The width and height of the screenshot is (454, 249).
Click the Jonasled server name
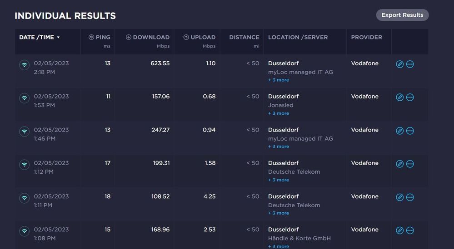click(280, 105)
